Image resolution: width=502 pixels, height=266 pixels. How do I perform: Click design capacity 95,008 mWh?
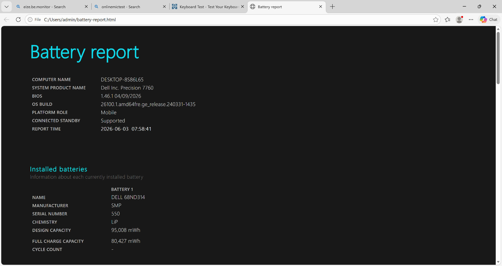126,230
